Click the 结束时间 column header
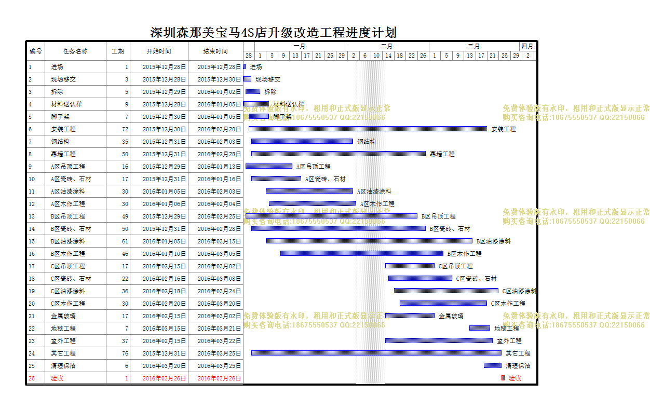The width and height of the screenshot is (650, 410). click(215, 51)
